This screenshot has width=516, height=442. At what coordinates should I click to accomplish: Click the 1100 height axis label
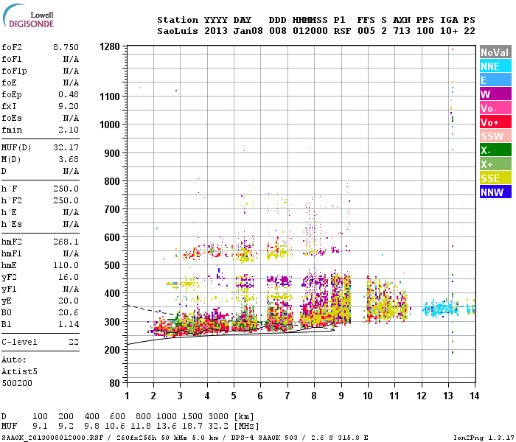coord(110,97)
